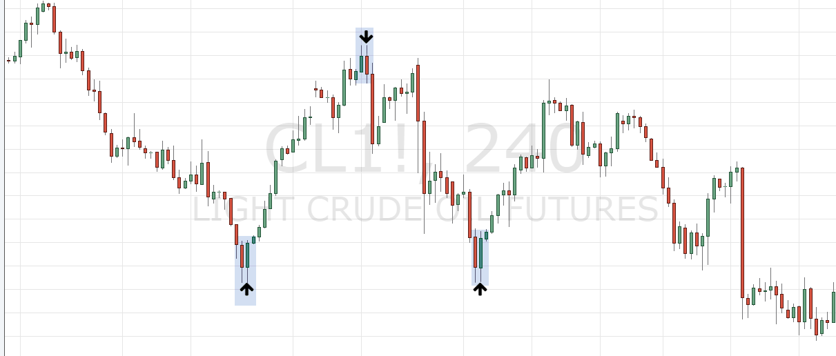Click the green candle inside the right bottom highlight
836x356 pixels.
480,253
